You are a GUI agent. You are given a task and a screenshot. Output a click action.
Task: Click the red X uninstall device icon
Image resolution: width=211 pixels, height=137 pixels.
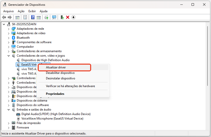[68, 17]
